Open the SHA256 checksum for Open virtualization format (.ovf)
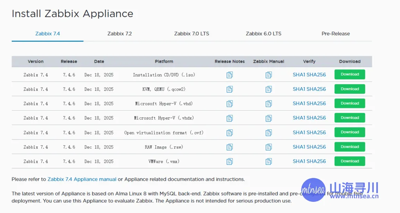 pyautogui.click(x=316, y=132)
